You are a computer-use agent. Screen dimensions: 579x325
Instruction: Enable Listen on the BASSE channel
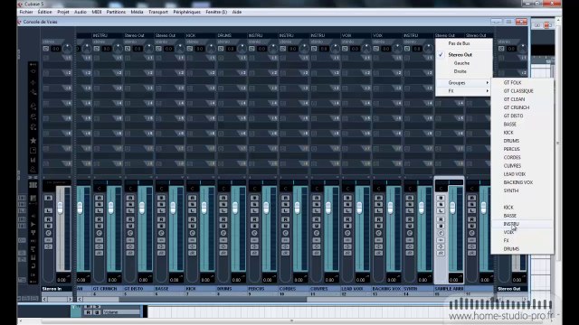click(161, 210)
